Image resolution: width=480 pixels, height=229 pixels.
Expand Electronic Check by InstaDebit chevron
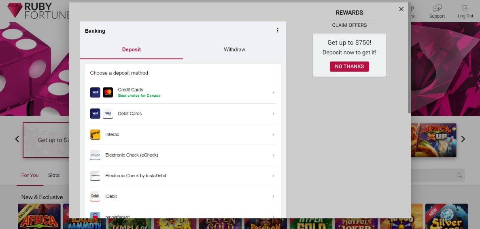(x=273, y=176)
